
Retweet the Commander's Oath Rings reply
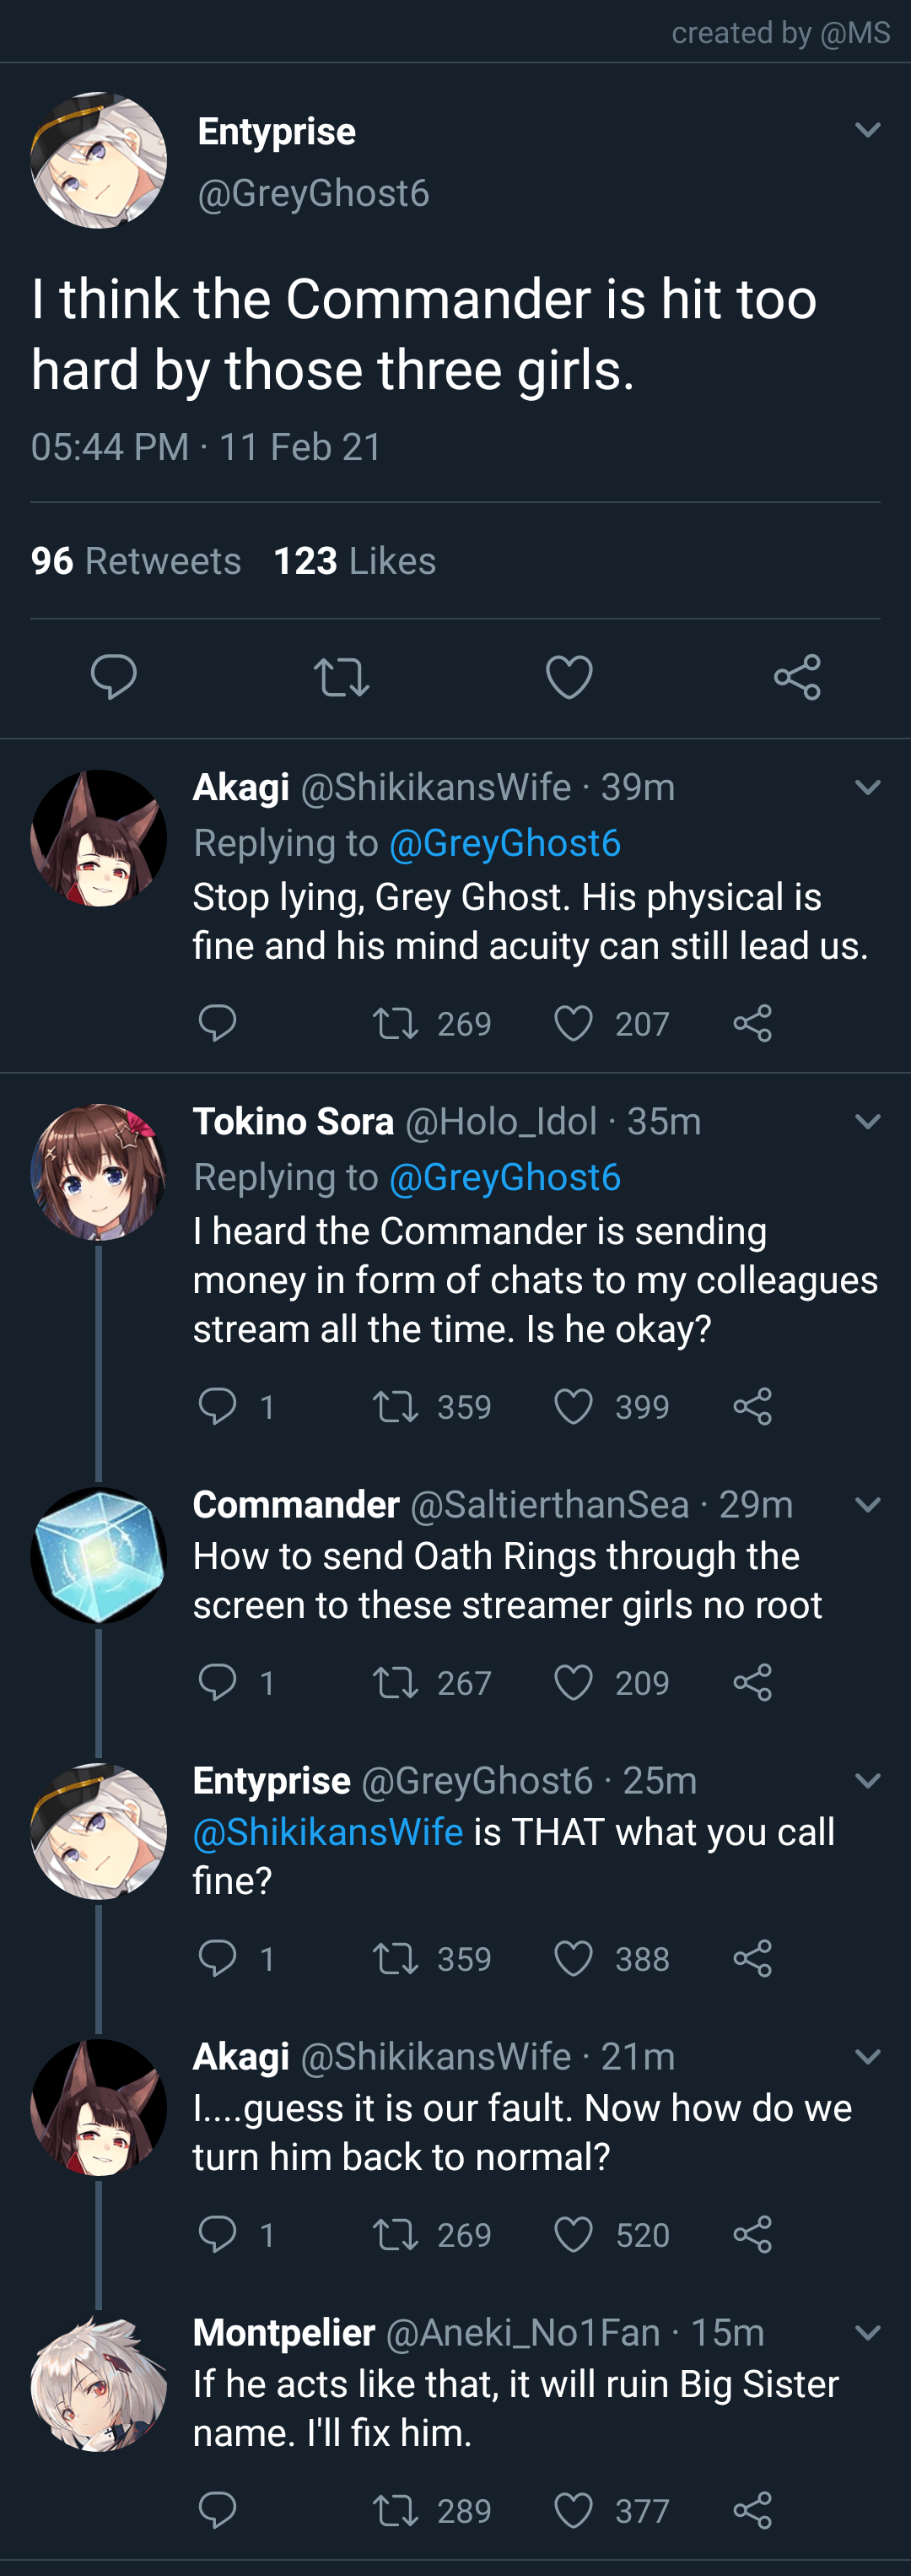397,1682
